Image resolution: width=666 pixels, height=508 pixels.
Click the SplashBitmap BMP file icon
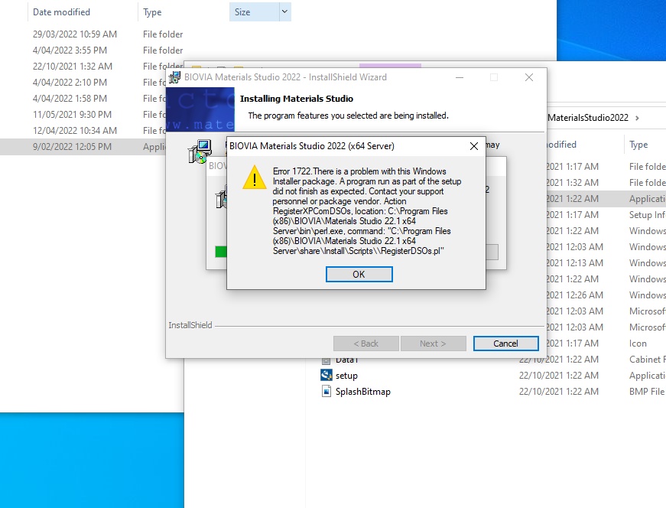(326, 391)
